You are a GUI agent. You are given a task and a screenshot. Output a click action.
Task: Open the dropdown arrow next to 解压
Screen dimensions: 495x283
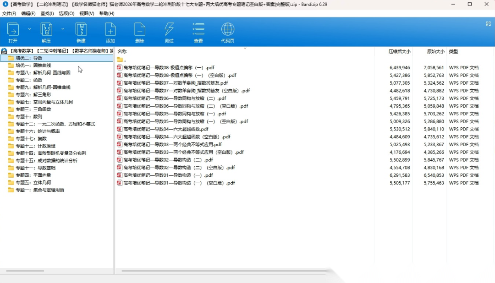point(63,28)
